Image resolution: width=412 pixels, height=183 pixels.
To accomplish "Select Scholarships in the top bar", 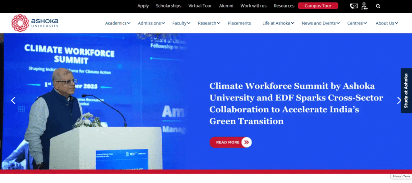I will (x=169, y=6).
